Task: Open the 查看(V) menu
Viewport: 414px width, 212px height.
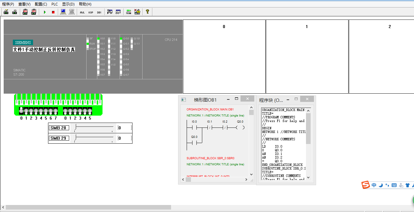Action: (x=24, y=4)
